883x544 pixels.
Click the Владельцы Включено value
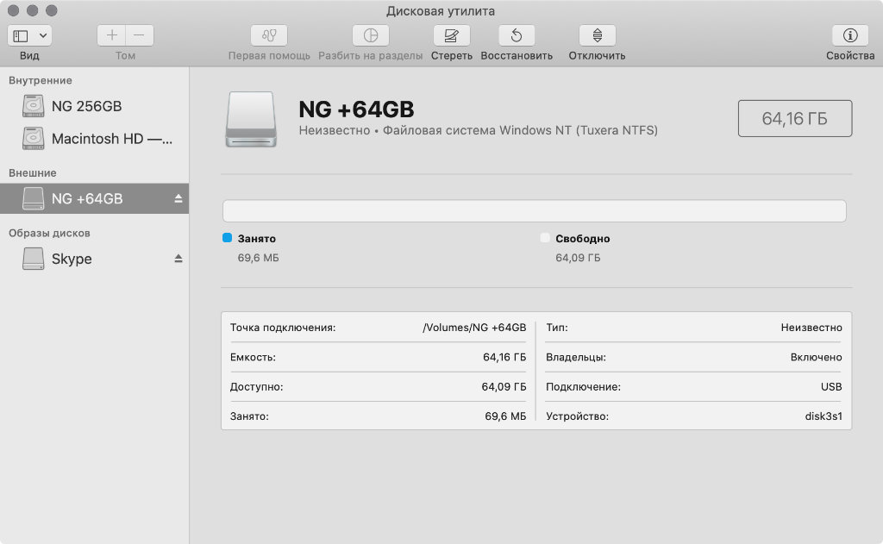pyautogui.click(x=816, y=357)
